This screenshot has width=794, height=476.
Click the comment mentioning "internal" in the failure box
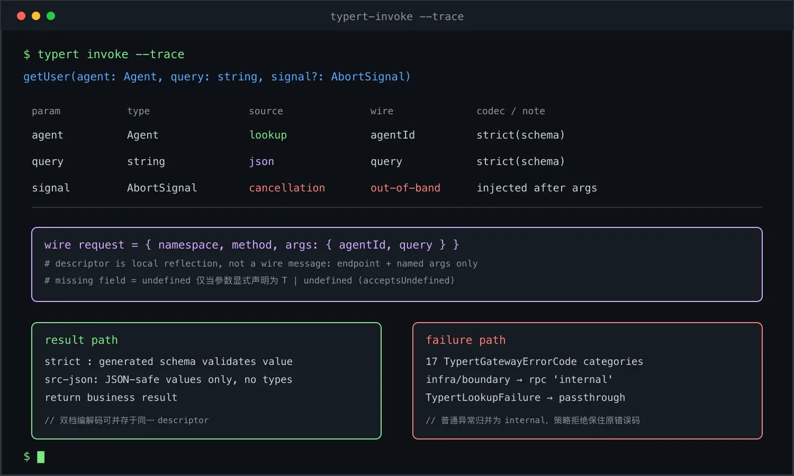(x=533, y=420)
